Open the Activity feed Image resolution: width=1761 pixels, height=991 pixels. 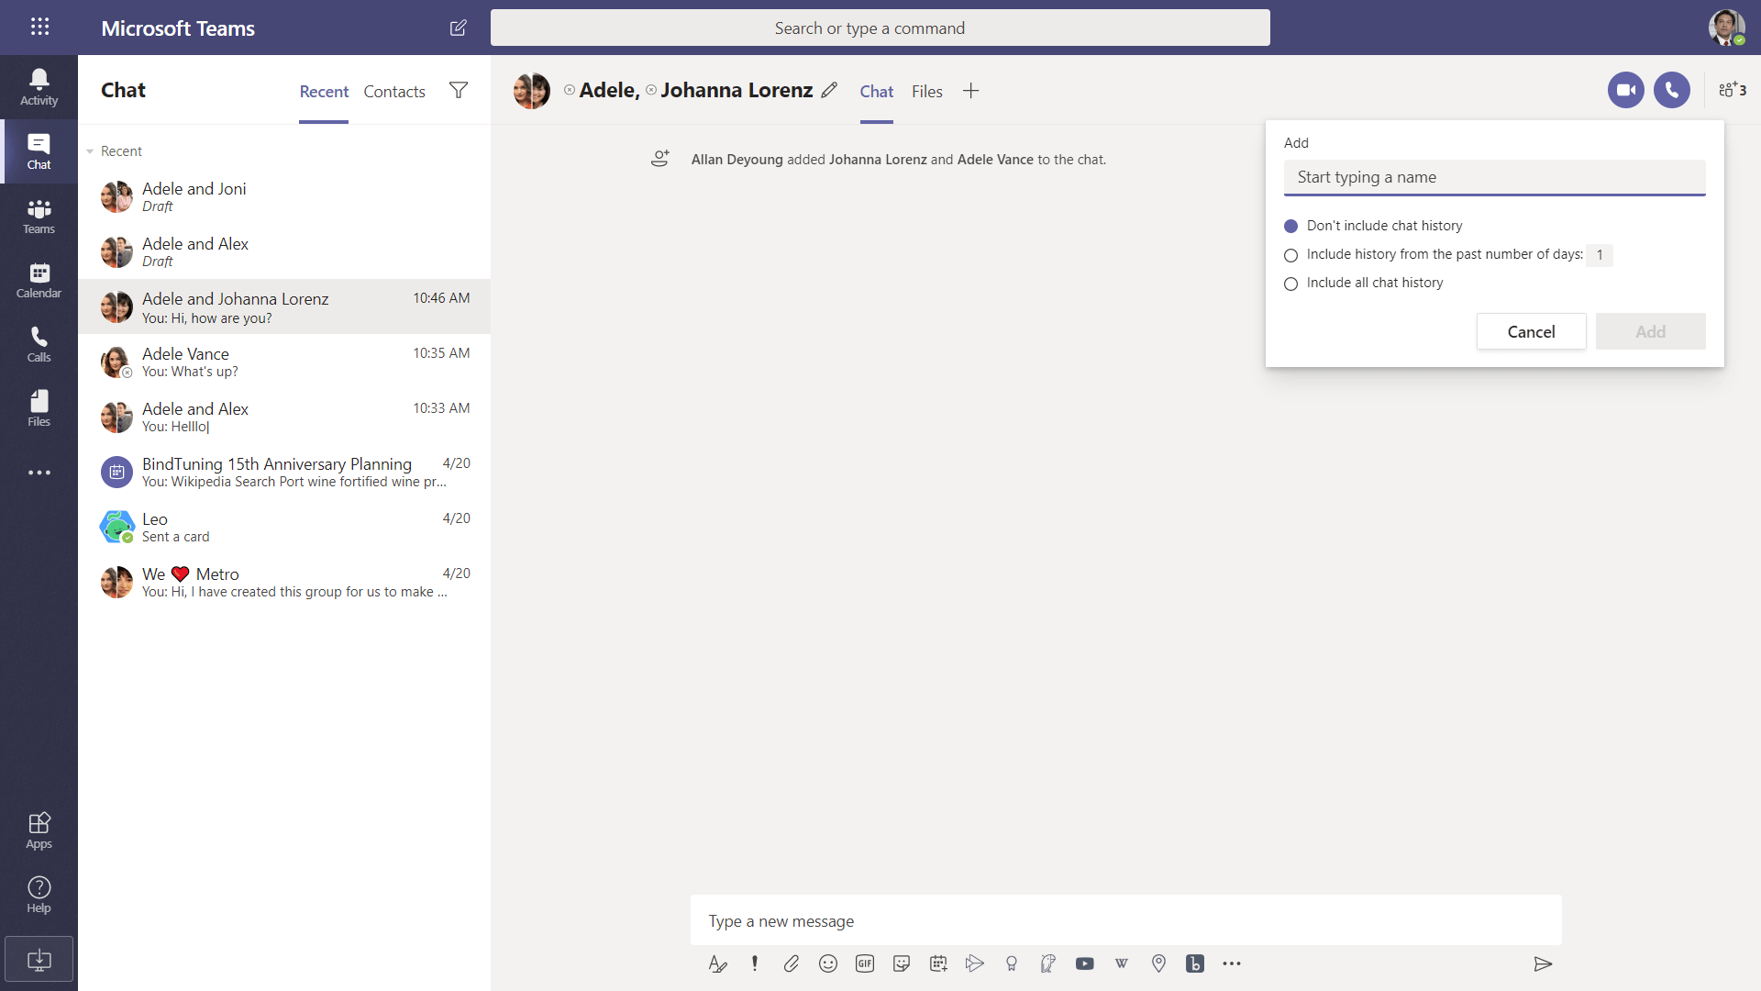tap(39, 87)
